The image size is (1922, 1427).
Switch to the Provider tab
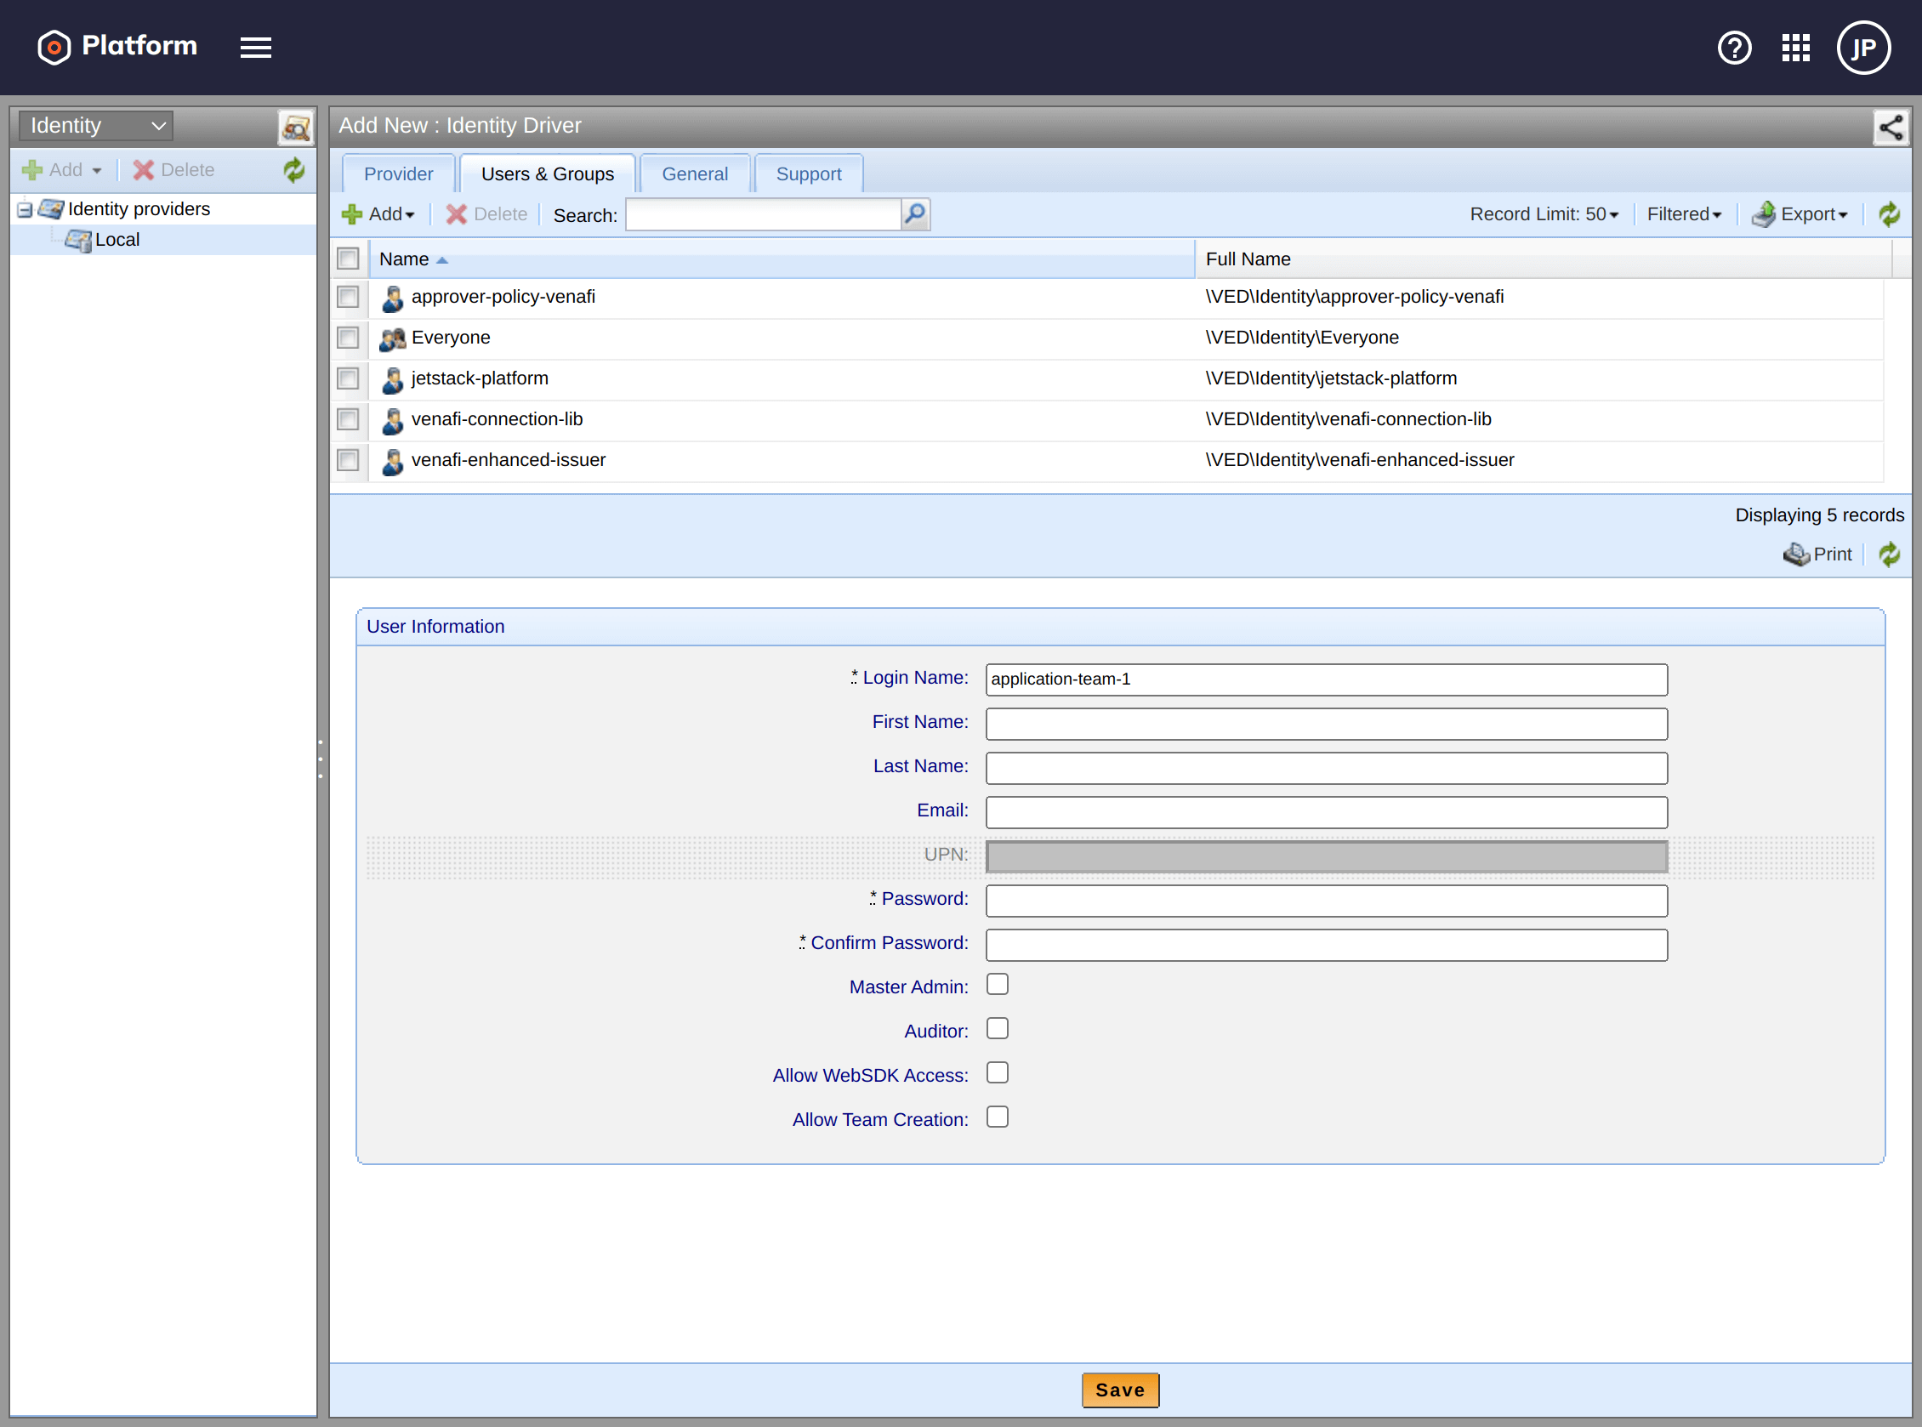[x=398, y=173]
